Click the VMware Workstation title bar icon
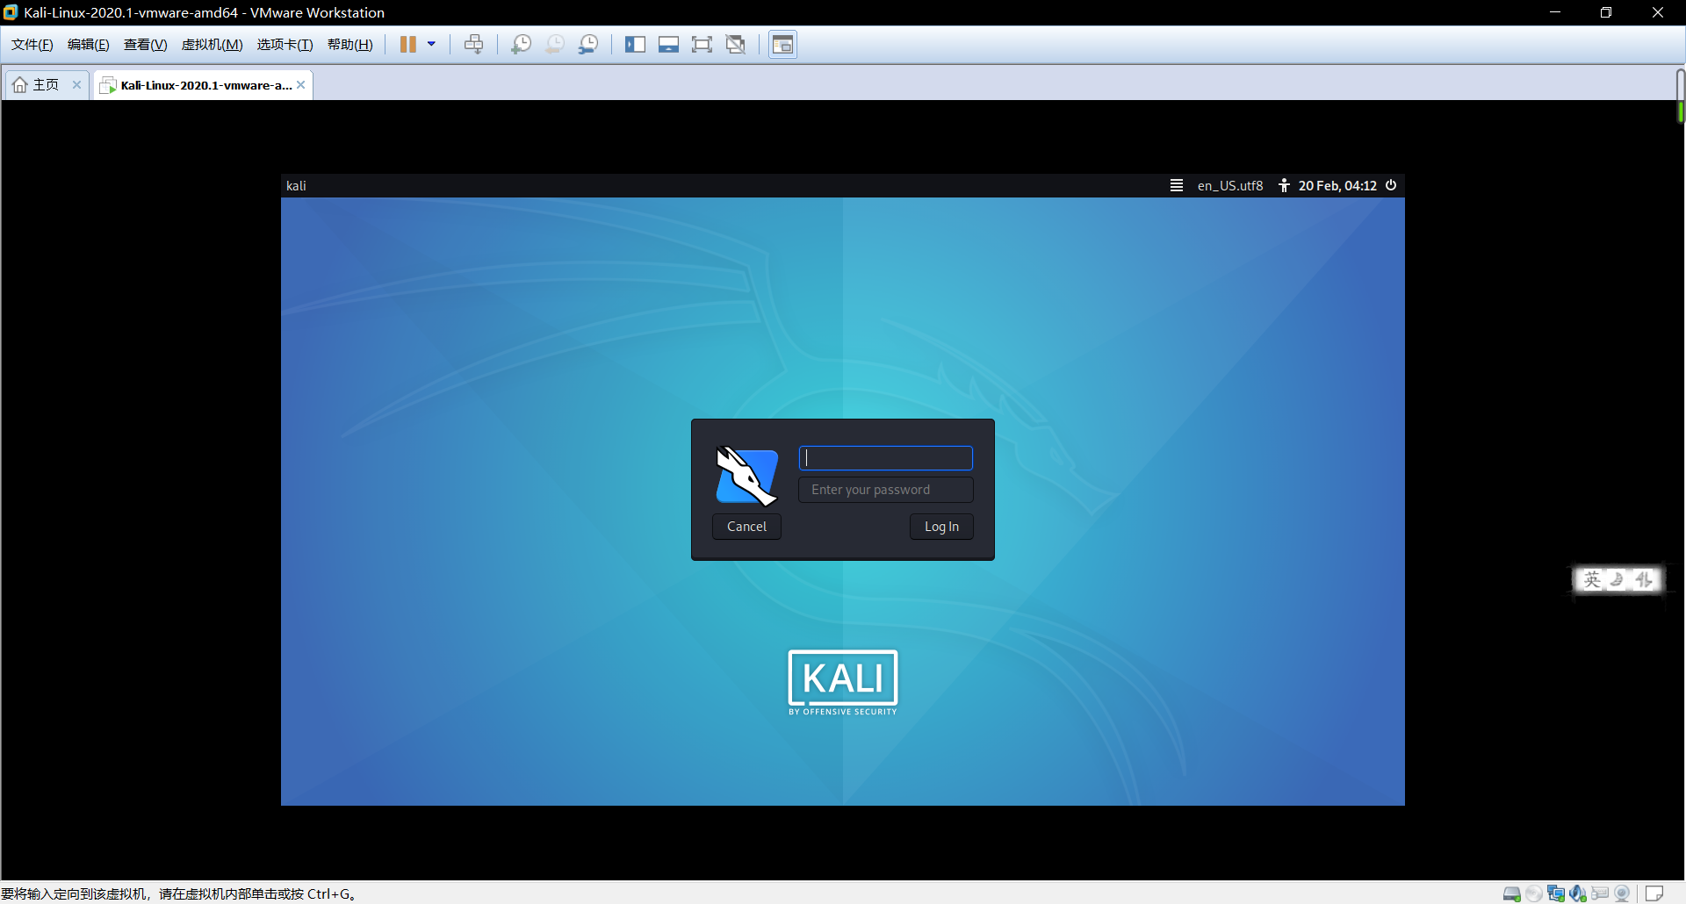This screenshot has height=904, width=1686. [11, 12]
